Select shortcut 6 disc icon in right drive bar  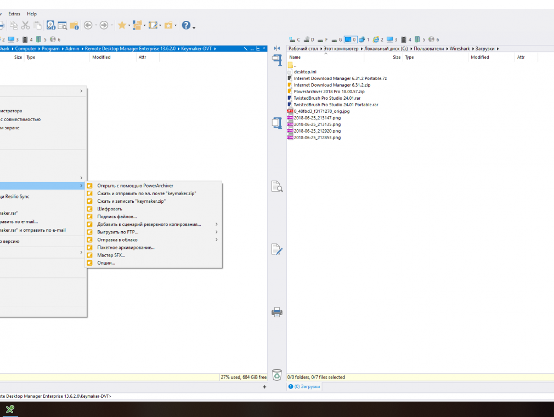coord(434,39)
